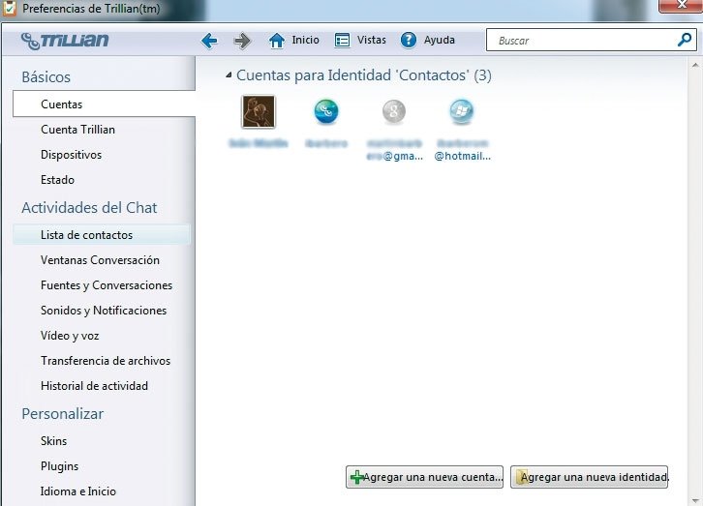Click the Inicio label
Screen dimensions: 703x506
pos(305,40)
